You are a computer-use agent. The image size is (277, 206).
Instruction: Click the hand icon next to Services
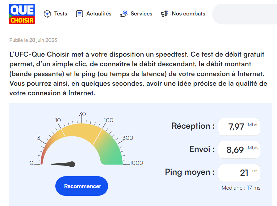[124, 14]
